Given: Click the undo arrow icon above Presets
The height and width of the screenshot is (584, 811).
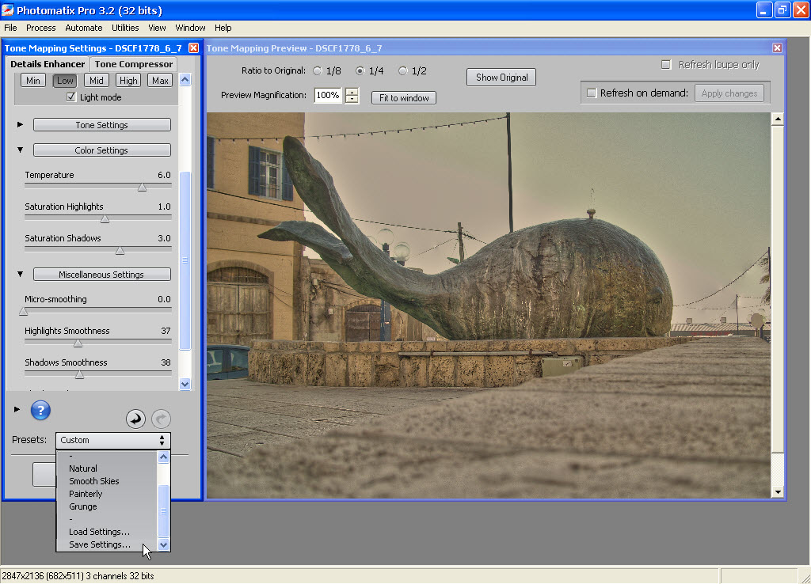Looking at the screenshot, I should 135,419.
